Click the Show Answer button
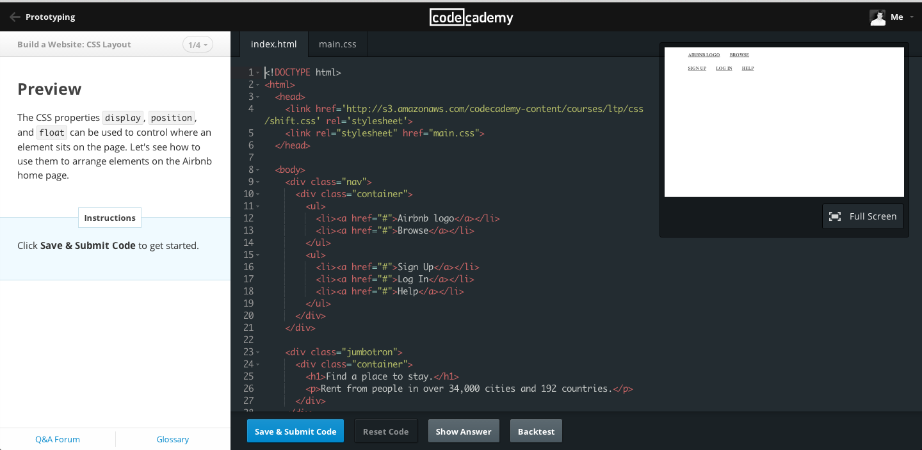Screen dimensions: 922x450 [x=464, y=431]
